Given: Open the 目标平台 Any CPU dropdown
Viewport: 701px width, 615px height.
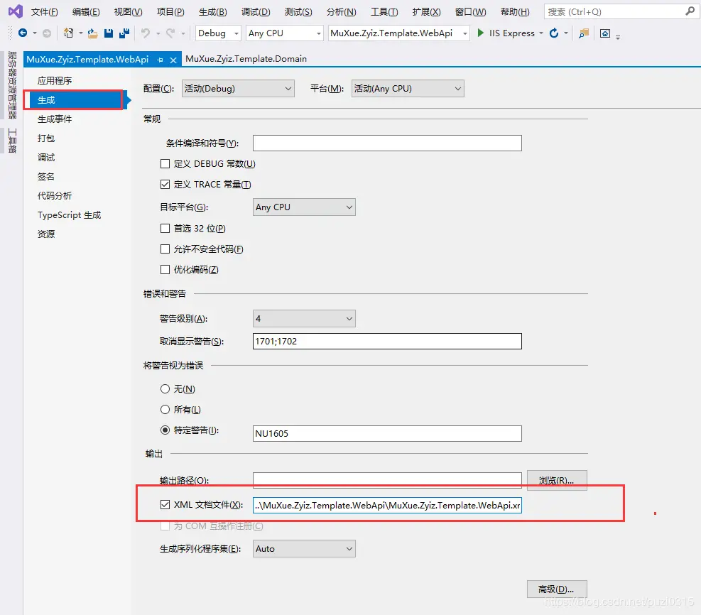Looking at the screenshot, I should [x=304, y=207].
